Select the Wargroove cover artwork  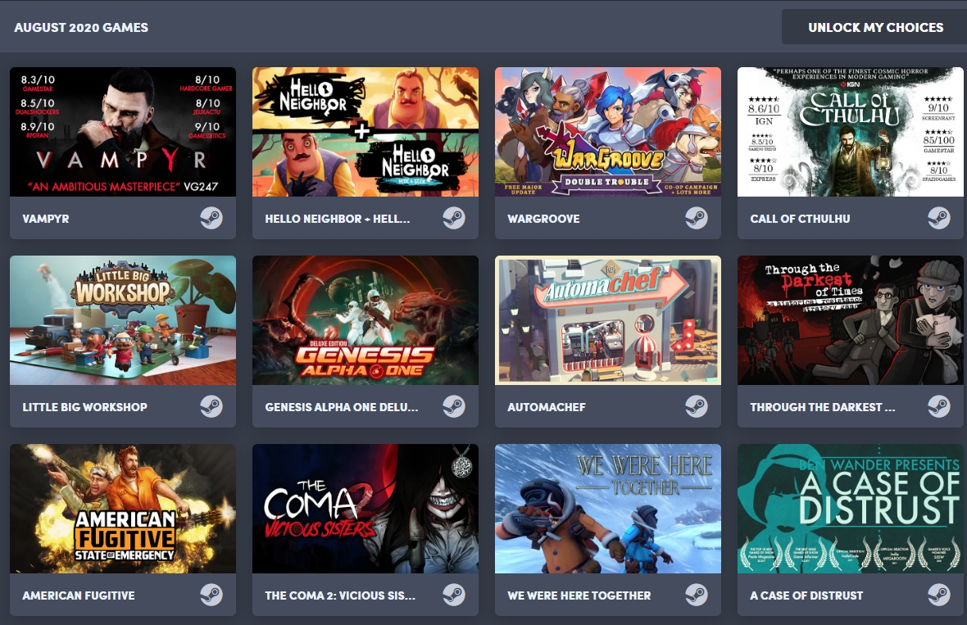click(x=607, y=132)
